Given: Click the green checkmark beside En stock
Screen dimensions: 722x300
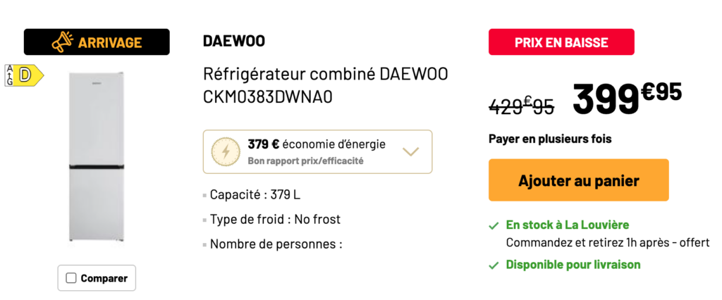Looking at the screenshot, I should pyautogui.click(x=494, y=226).
